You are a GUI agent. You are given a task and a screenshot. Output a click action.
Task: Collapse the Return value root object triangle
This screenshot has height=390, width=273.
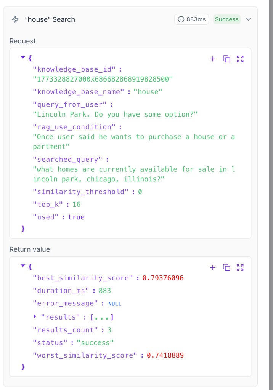point(23,265)
